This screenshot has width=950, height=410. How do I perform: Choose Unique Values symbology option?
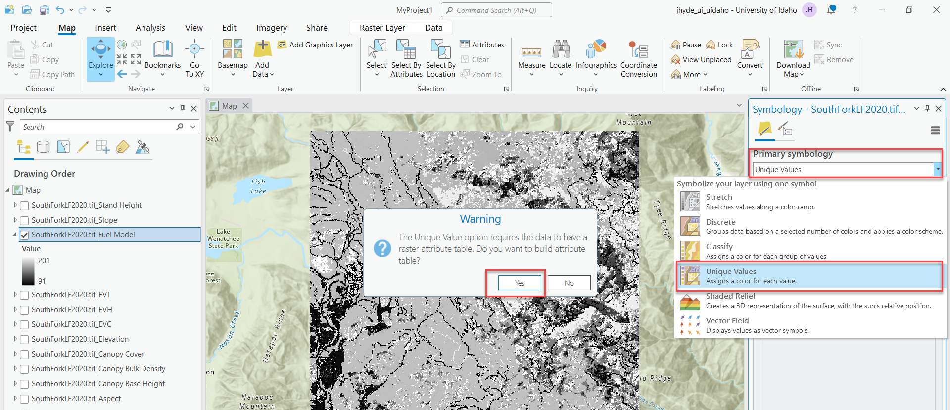point(809,276)
